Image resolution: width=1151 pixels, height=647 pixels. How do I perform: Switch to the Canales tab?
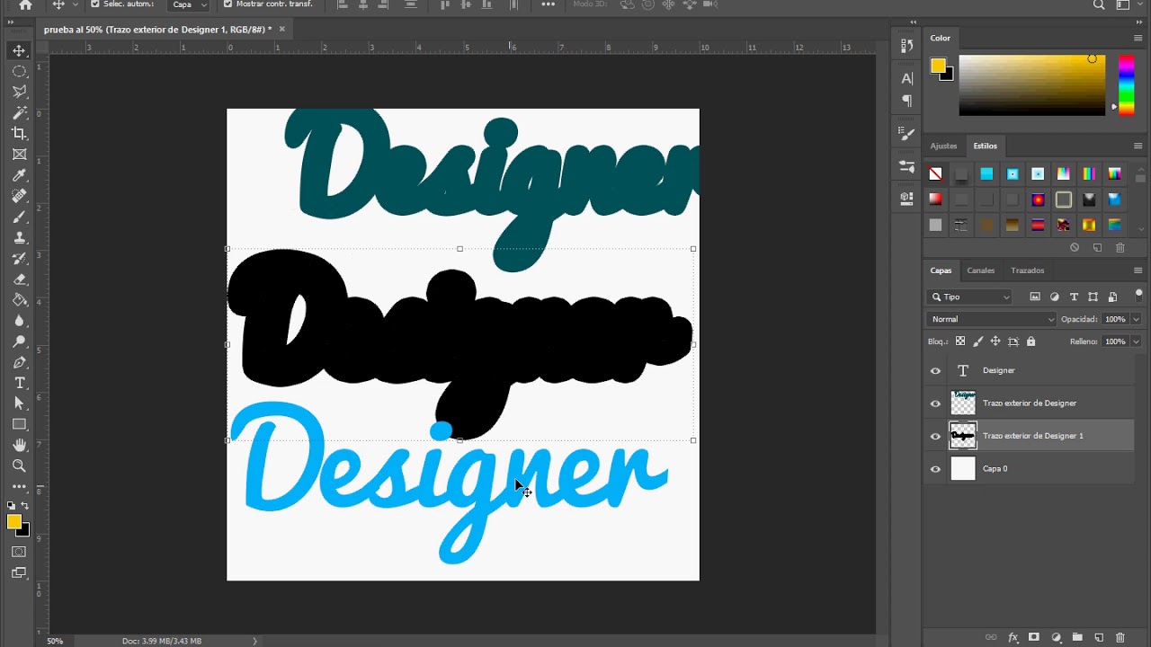click(x=980, y=270)
